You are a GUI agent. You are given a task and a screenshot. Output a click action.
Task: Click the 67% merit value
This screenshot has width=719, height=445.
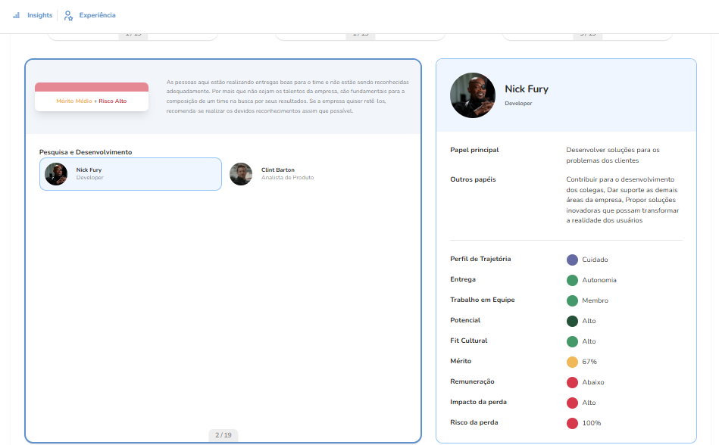589,362
